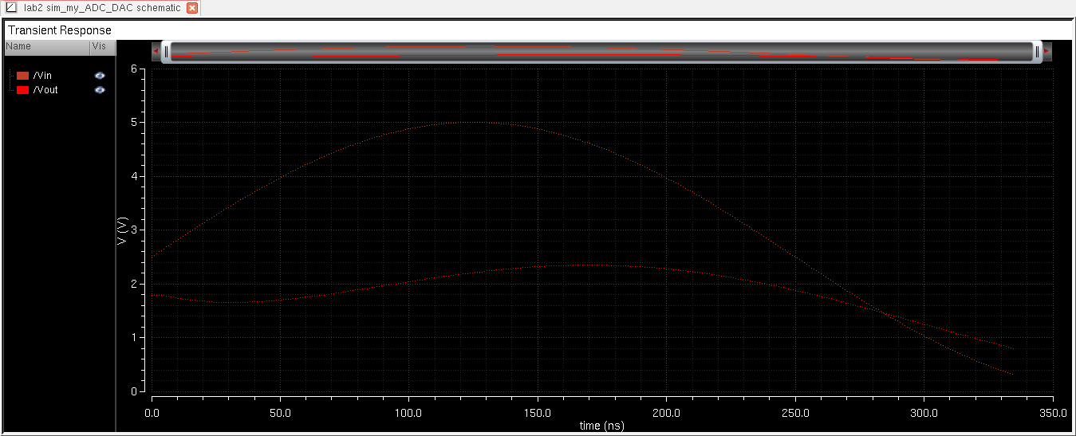The image size is (1076, 436).
Task: Click the /Vin trace color swatch
Action: pos(23,75)
